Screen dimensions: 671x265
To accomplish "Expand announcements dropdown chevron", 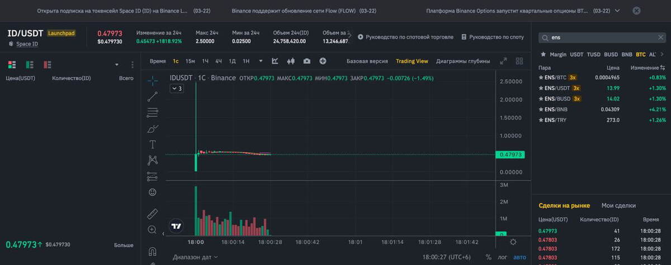I will 617,11.
